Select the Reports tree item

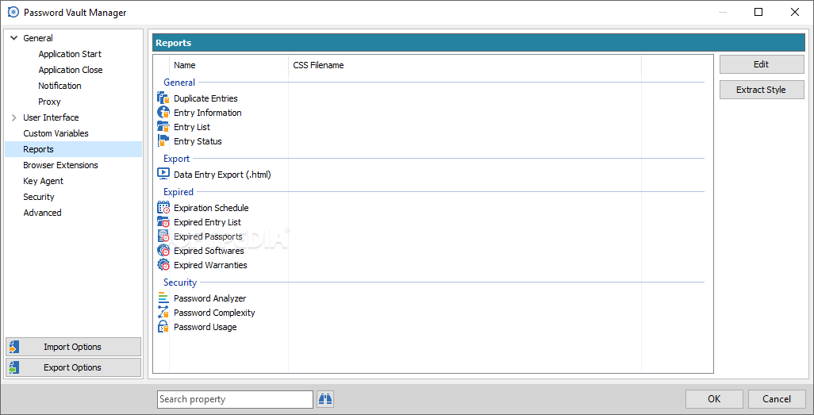point(73,149)
